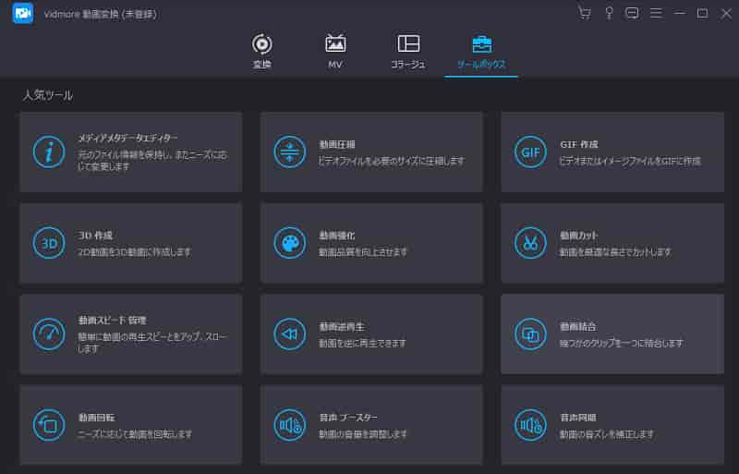Screen dimensions: 739x474
Task: Click the 音声同期 audio sync icon
Action: pos(530,424)
